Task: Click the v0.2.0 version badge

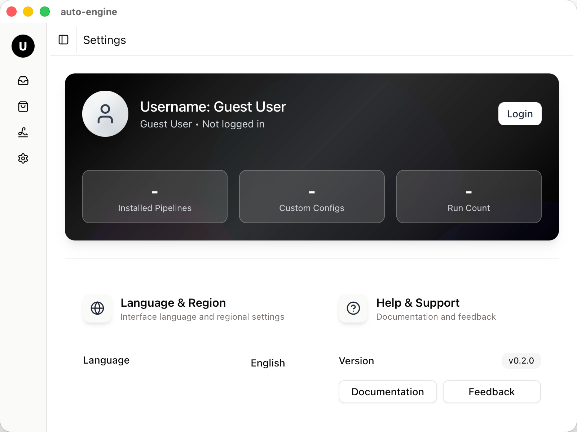Action: coord(521,360)
